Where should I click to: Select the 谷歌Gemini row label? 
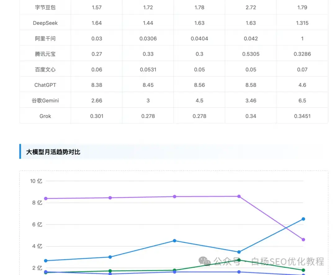[x=45, y=101]
